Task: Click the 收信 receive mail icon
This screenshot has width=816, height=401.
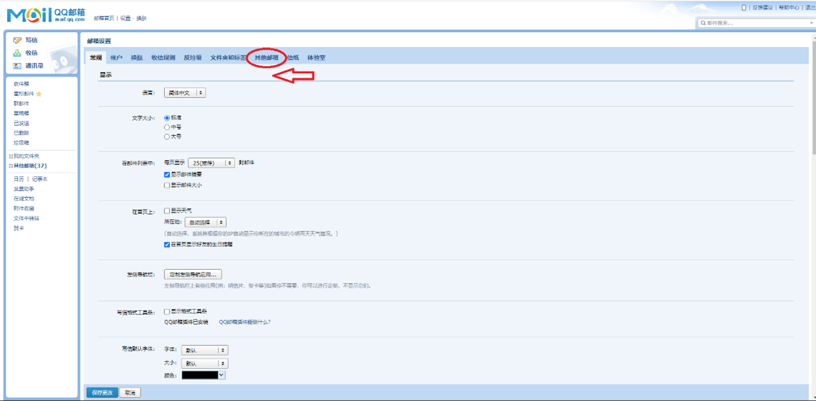Action: coord(17,53)
